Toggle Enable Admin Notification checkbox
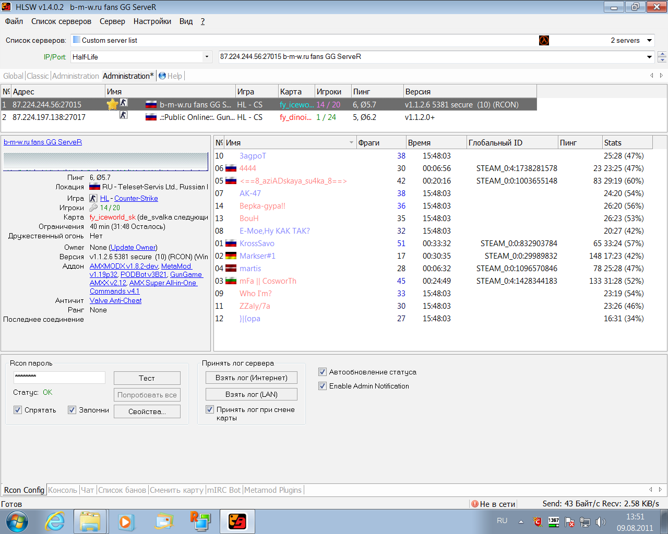This screenshot has height=534, width=668. coord(323,386)
